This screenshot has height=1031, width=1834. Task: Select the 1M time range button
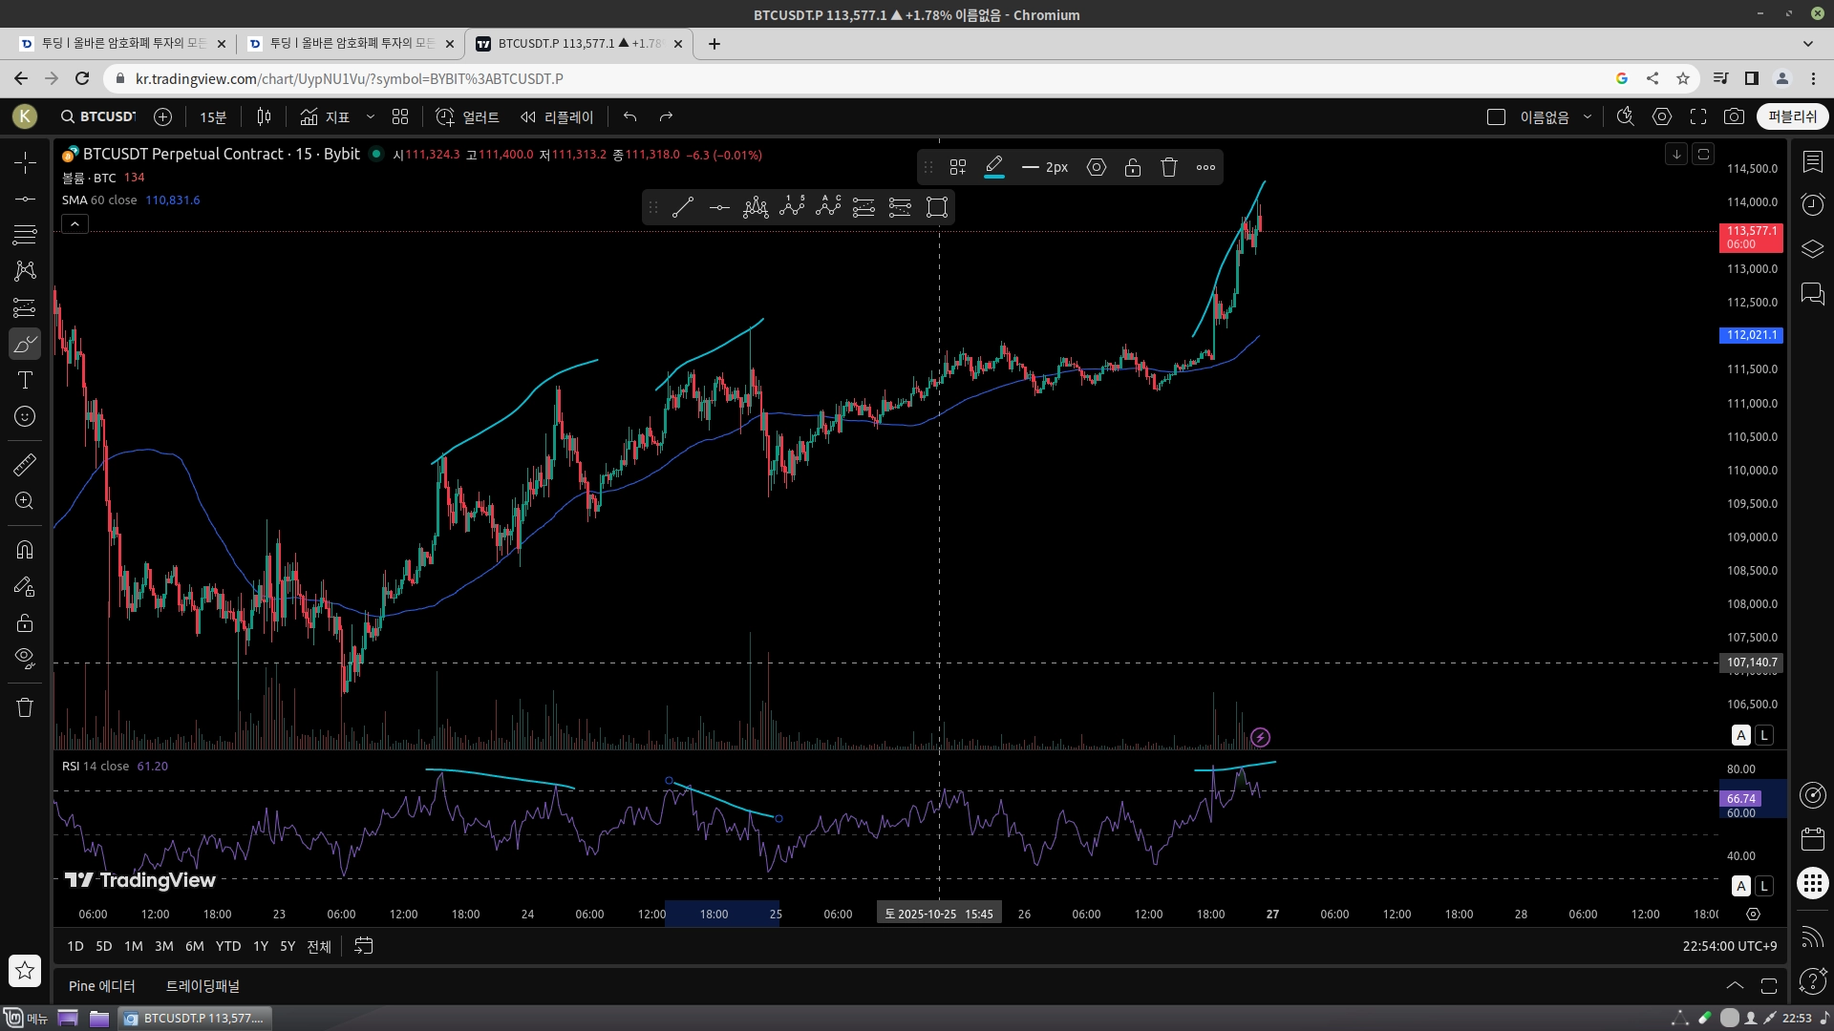tap(133, 946)
